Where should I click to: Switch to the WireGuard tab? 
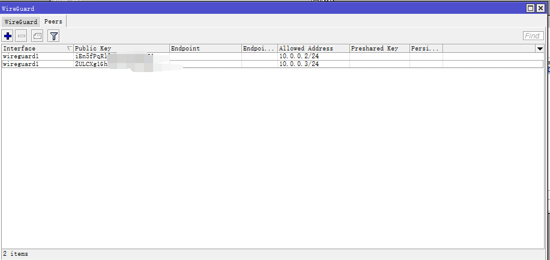(x=20, y=22)
